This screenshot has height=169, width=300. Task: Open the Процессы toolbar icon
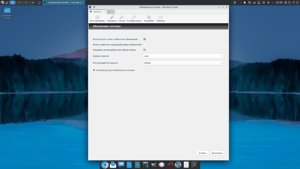point(112,18)
